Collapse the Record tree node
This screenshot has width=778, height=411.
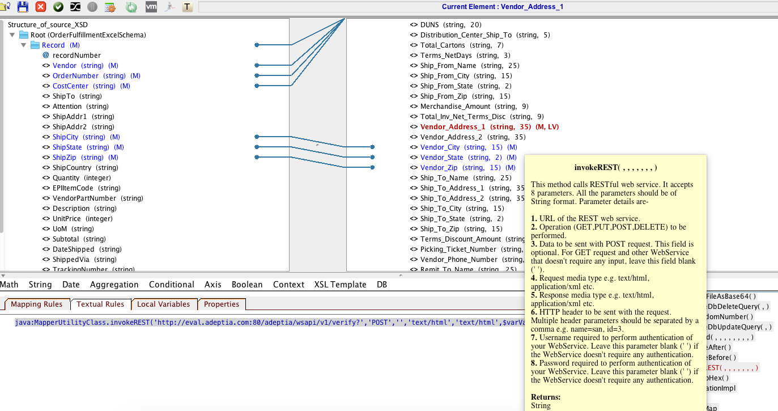[x=24, y=45]
